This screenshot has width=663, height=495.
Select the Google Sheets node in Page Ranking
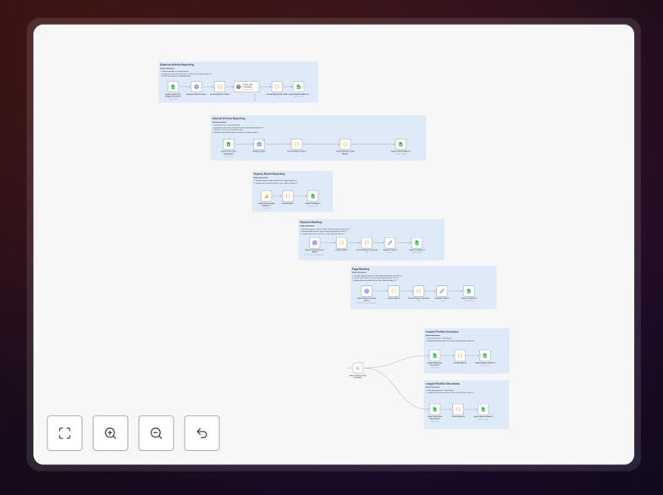pos(468,291)
